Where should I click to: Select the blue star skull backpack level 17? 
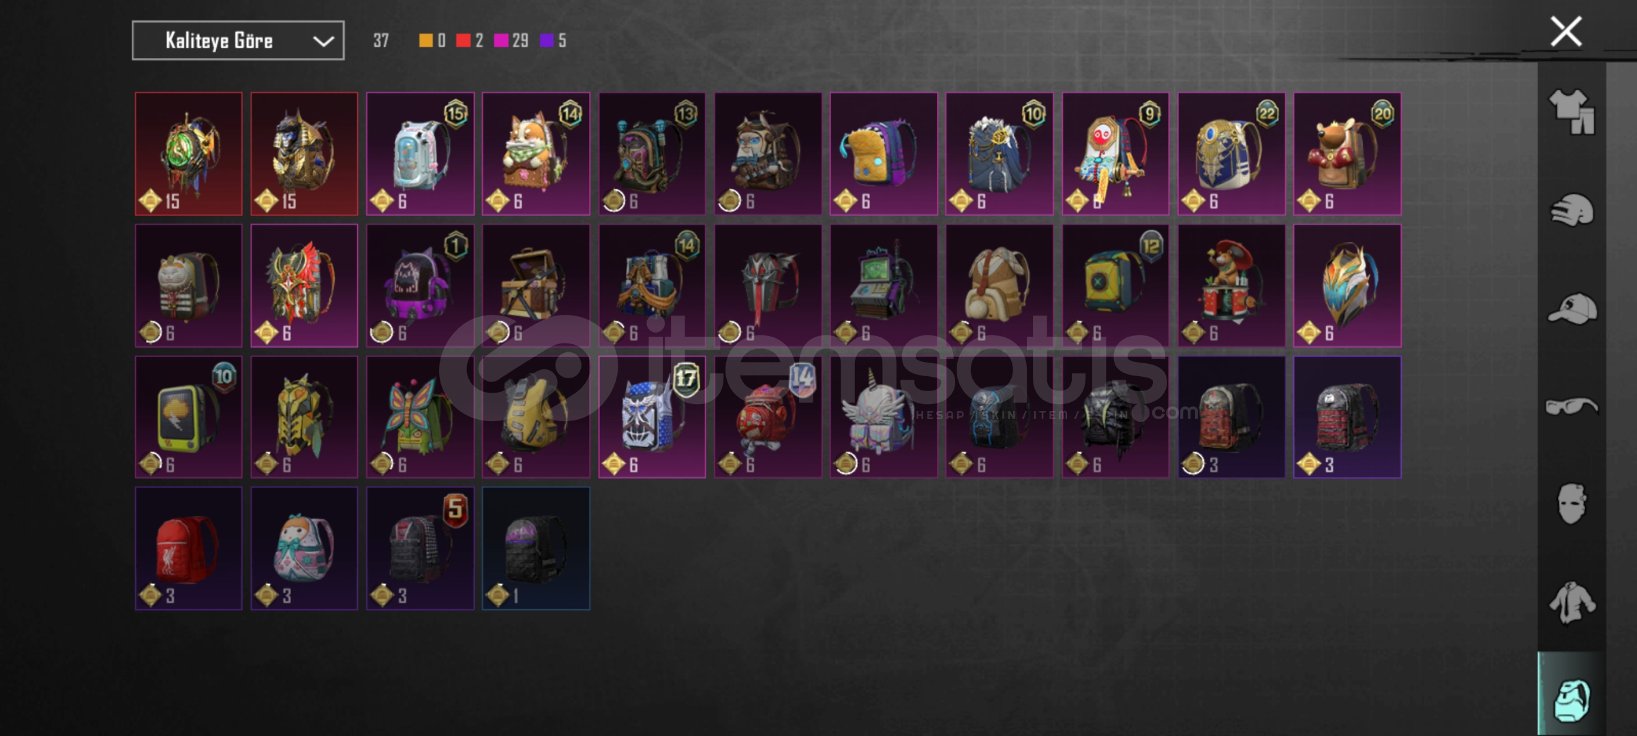tap(652, 417)
